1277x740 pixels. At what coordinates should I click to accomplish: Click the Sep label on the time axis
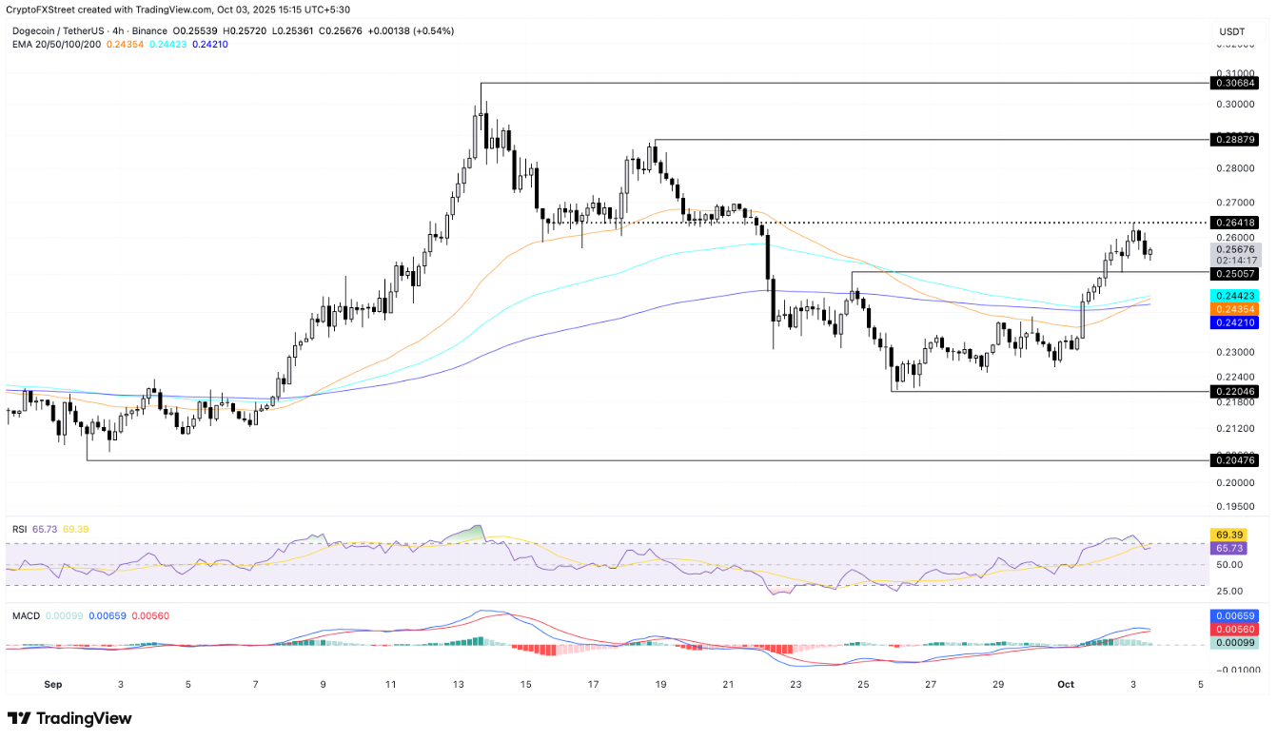(52, 684)
